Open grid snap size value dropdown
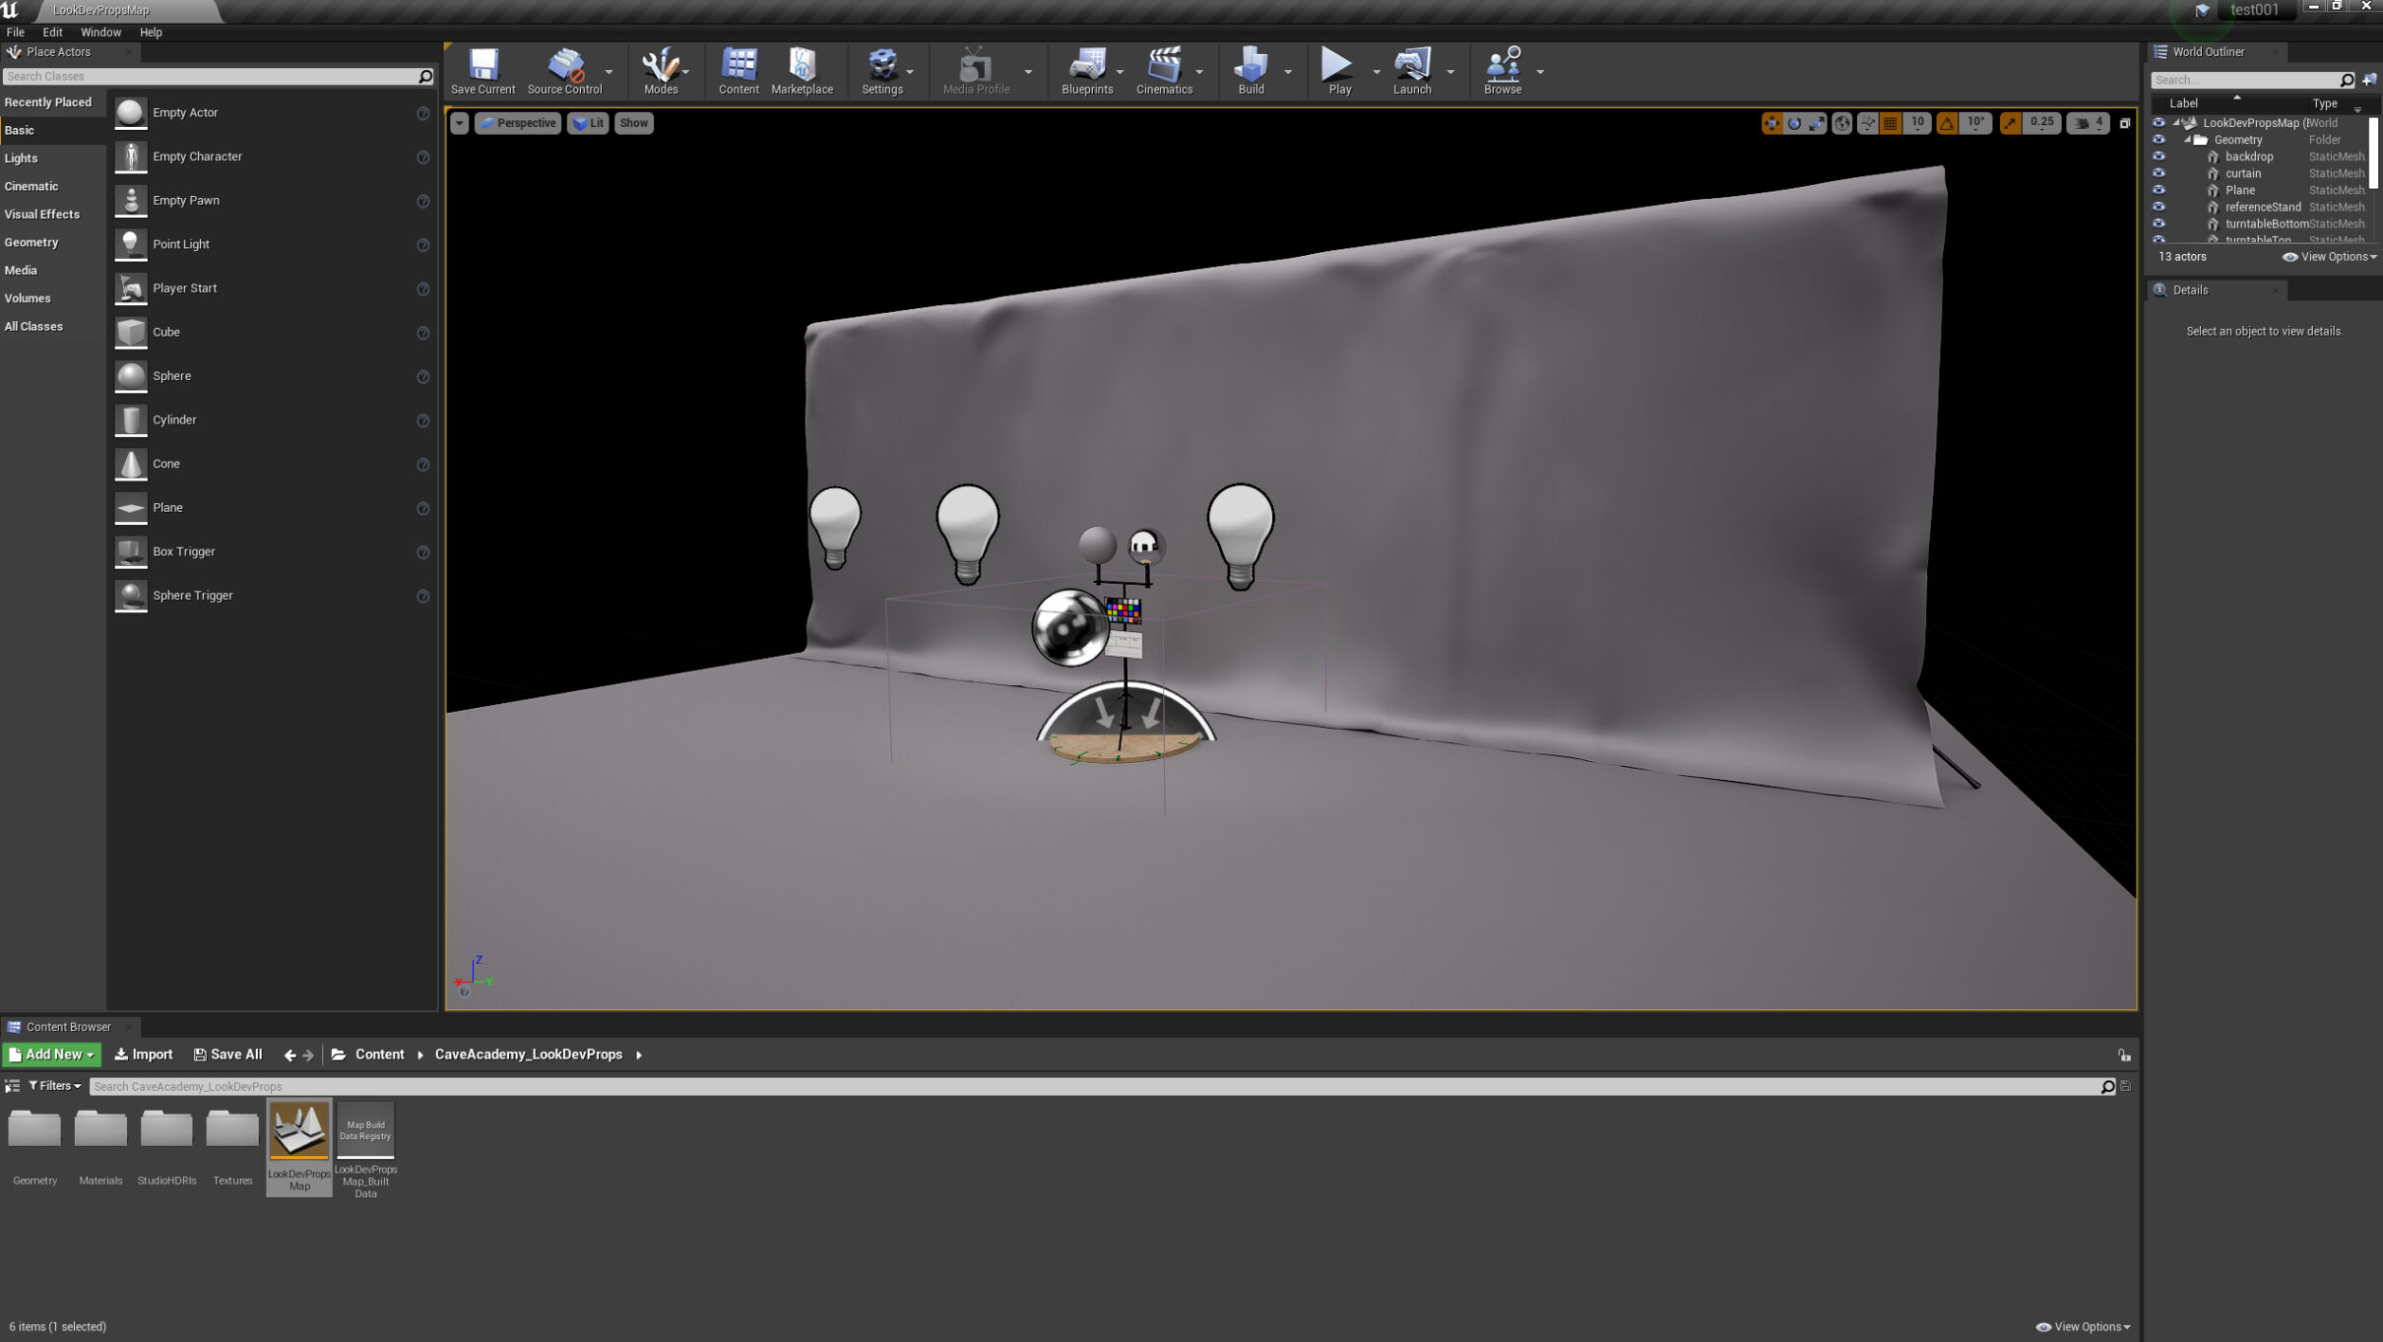The image size is (2383, 1342). [1916, 123]
